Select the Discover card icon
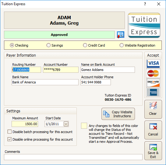 (153, 83)
